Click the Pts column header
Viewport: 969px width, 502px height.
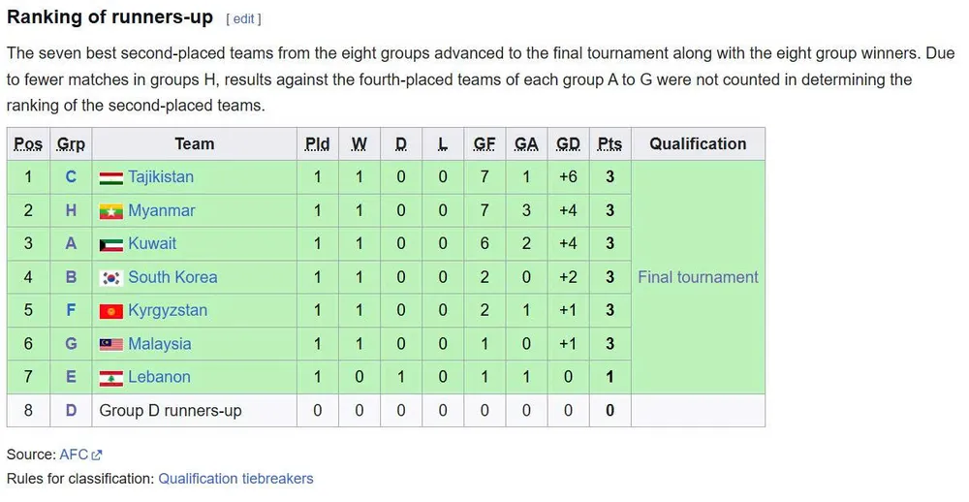[610, 144]
